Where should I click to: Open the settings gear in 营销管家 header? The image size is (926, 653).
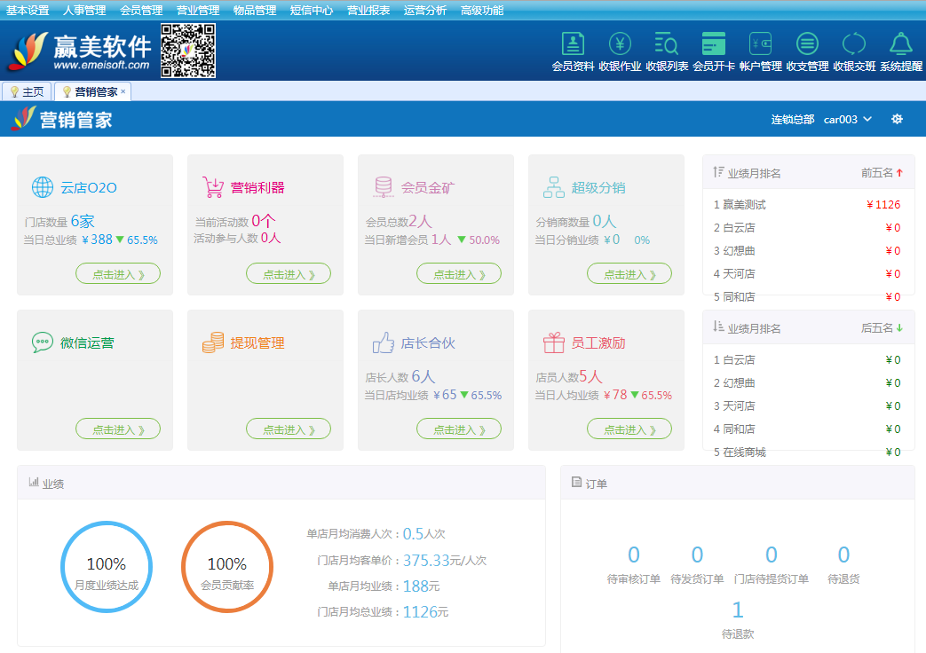pyautogui.click(x=897, y=119)
